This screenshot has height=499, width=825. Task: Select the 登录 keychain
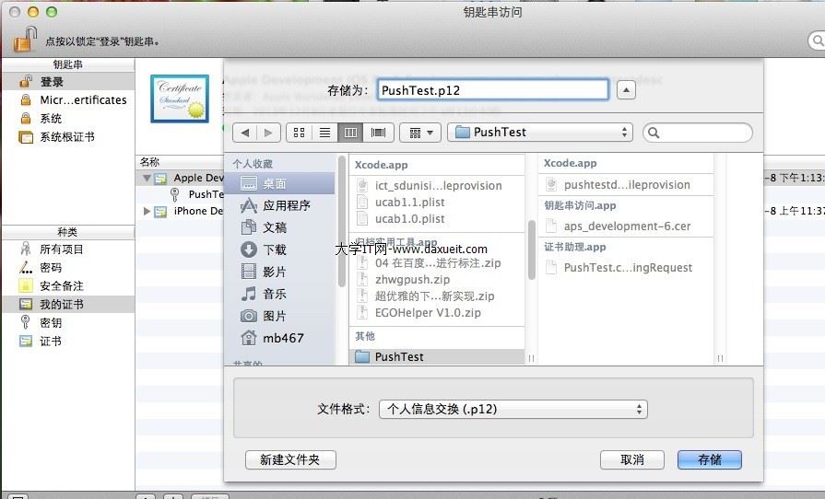[68, 81]
